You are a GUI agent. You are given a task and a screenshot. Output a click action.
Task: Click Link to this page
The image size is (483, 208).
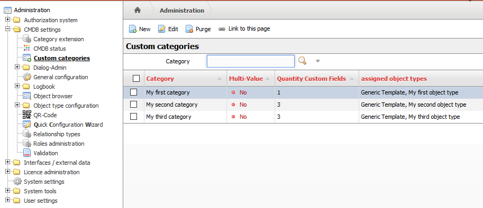249,29
